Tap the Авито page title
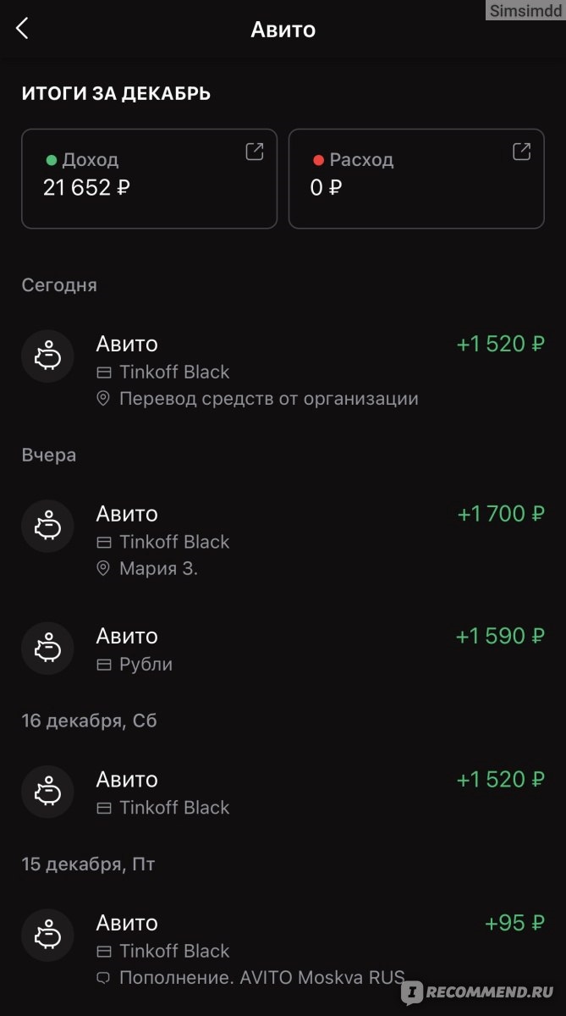Viewport: 566px width, 1016px height. 283,30
